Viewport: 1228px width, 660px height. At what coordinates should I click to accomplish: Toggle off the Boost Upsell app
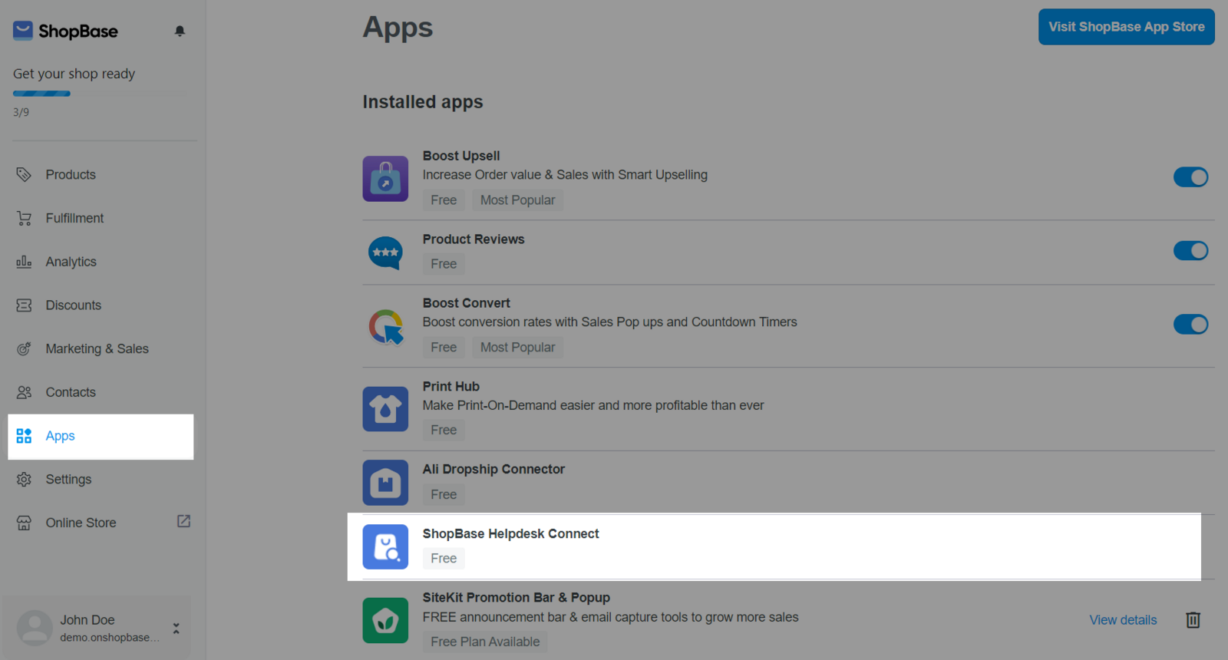1190,177
